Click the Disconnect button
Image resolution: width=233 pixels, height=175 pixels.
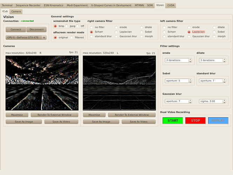coord(36,30)
